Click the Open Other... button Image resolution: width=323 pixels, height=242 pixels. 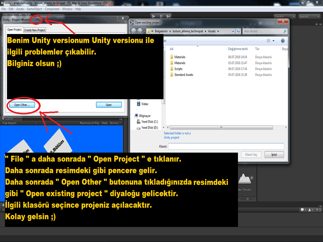(22, 105)
